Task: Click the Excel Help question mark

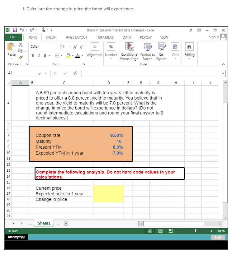Action: [191, 30]
